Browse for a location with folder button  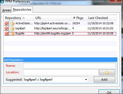107,72
